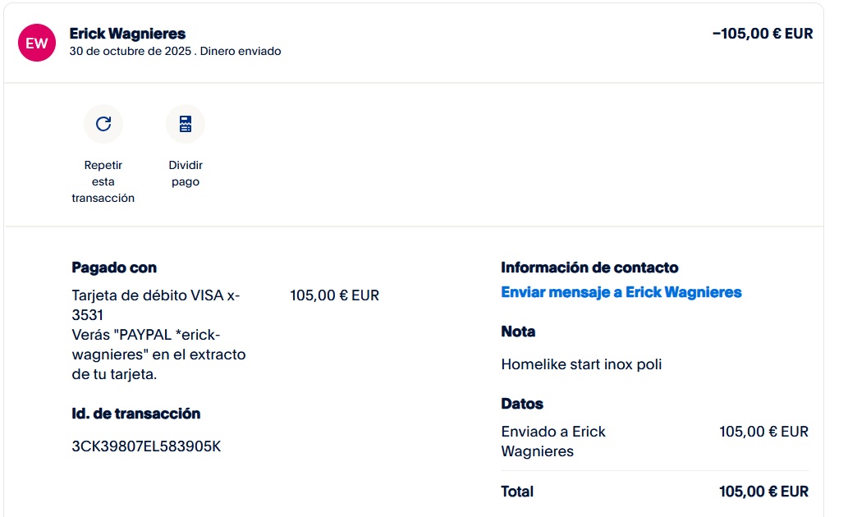The width and height of the screenshot is (848, 517).
Task: Click the EW avatar circle
Action: point(37,43)
